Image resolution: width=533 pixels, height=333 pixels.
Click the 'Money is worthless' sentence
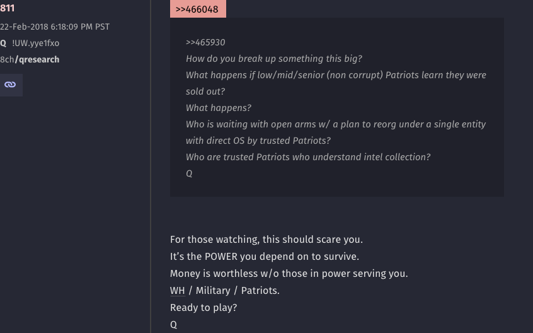click(289, 274)
